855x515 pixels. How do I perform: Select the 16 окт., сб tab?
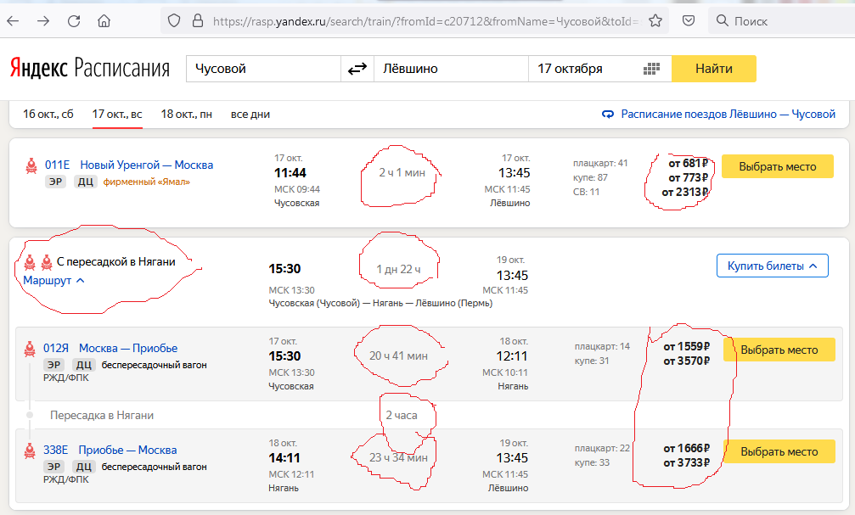click(x=48, y=115)
